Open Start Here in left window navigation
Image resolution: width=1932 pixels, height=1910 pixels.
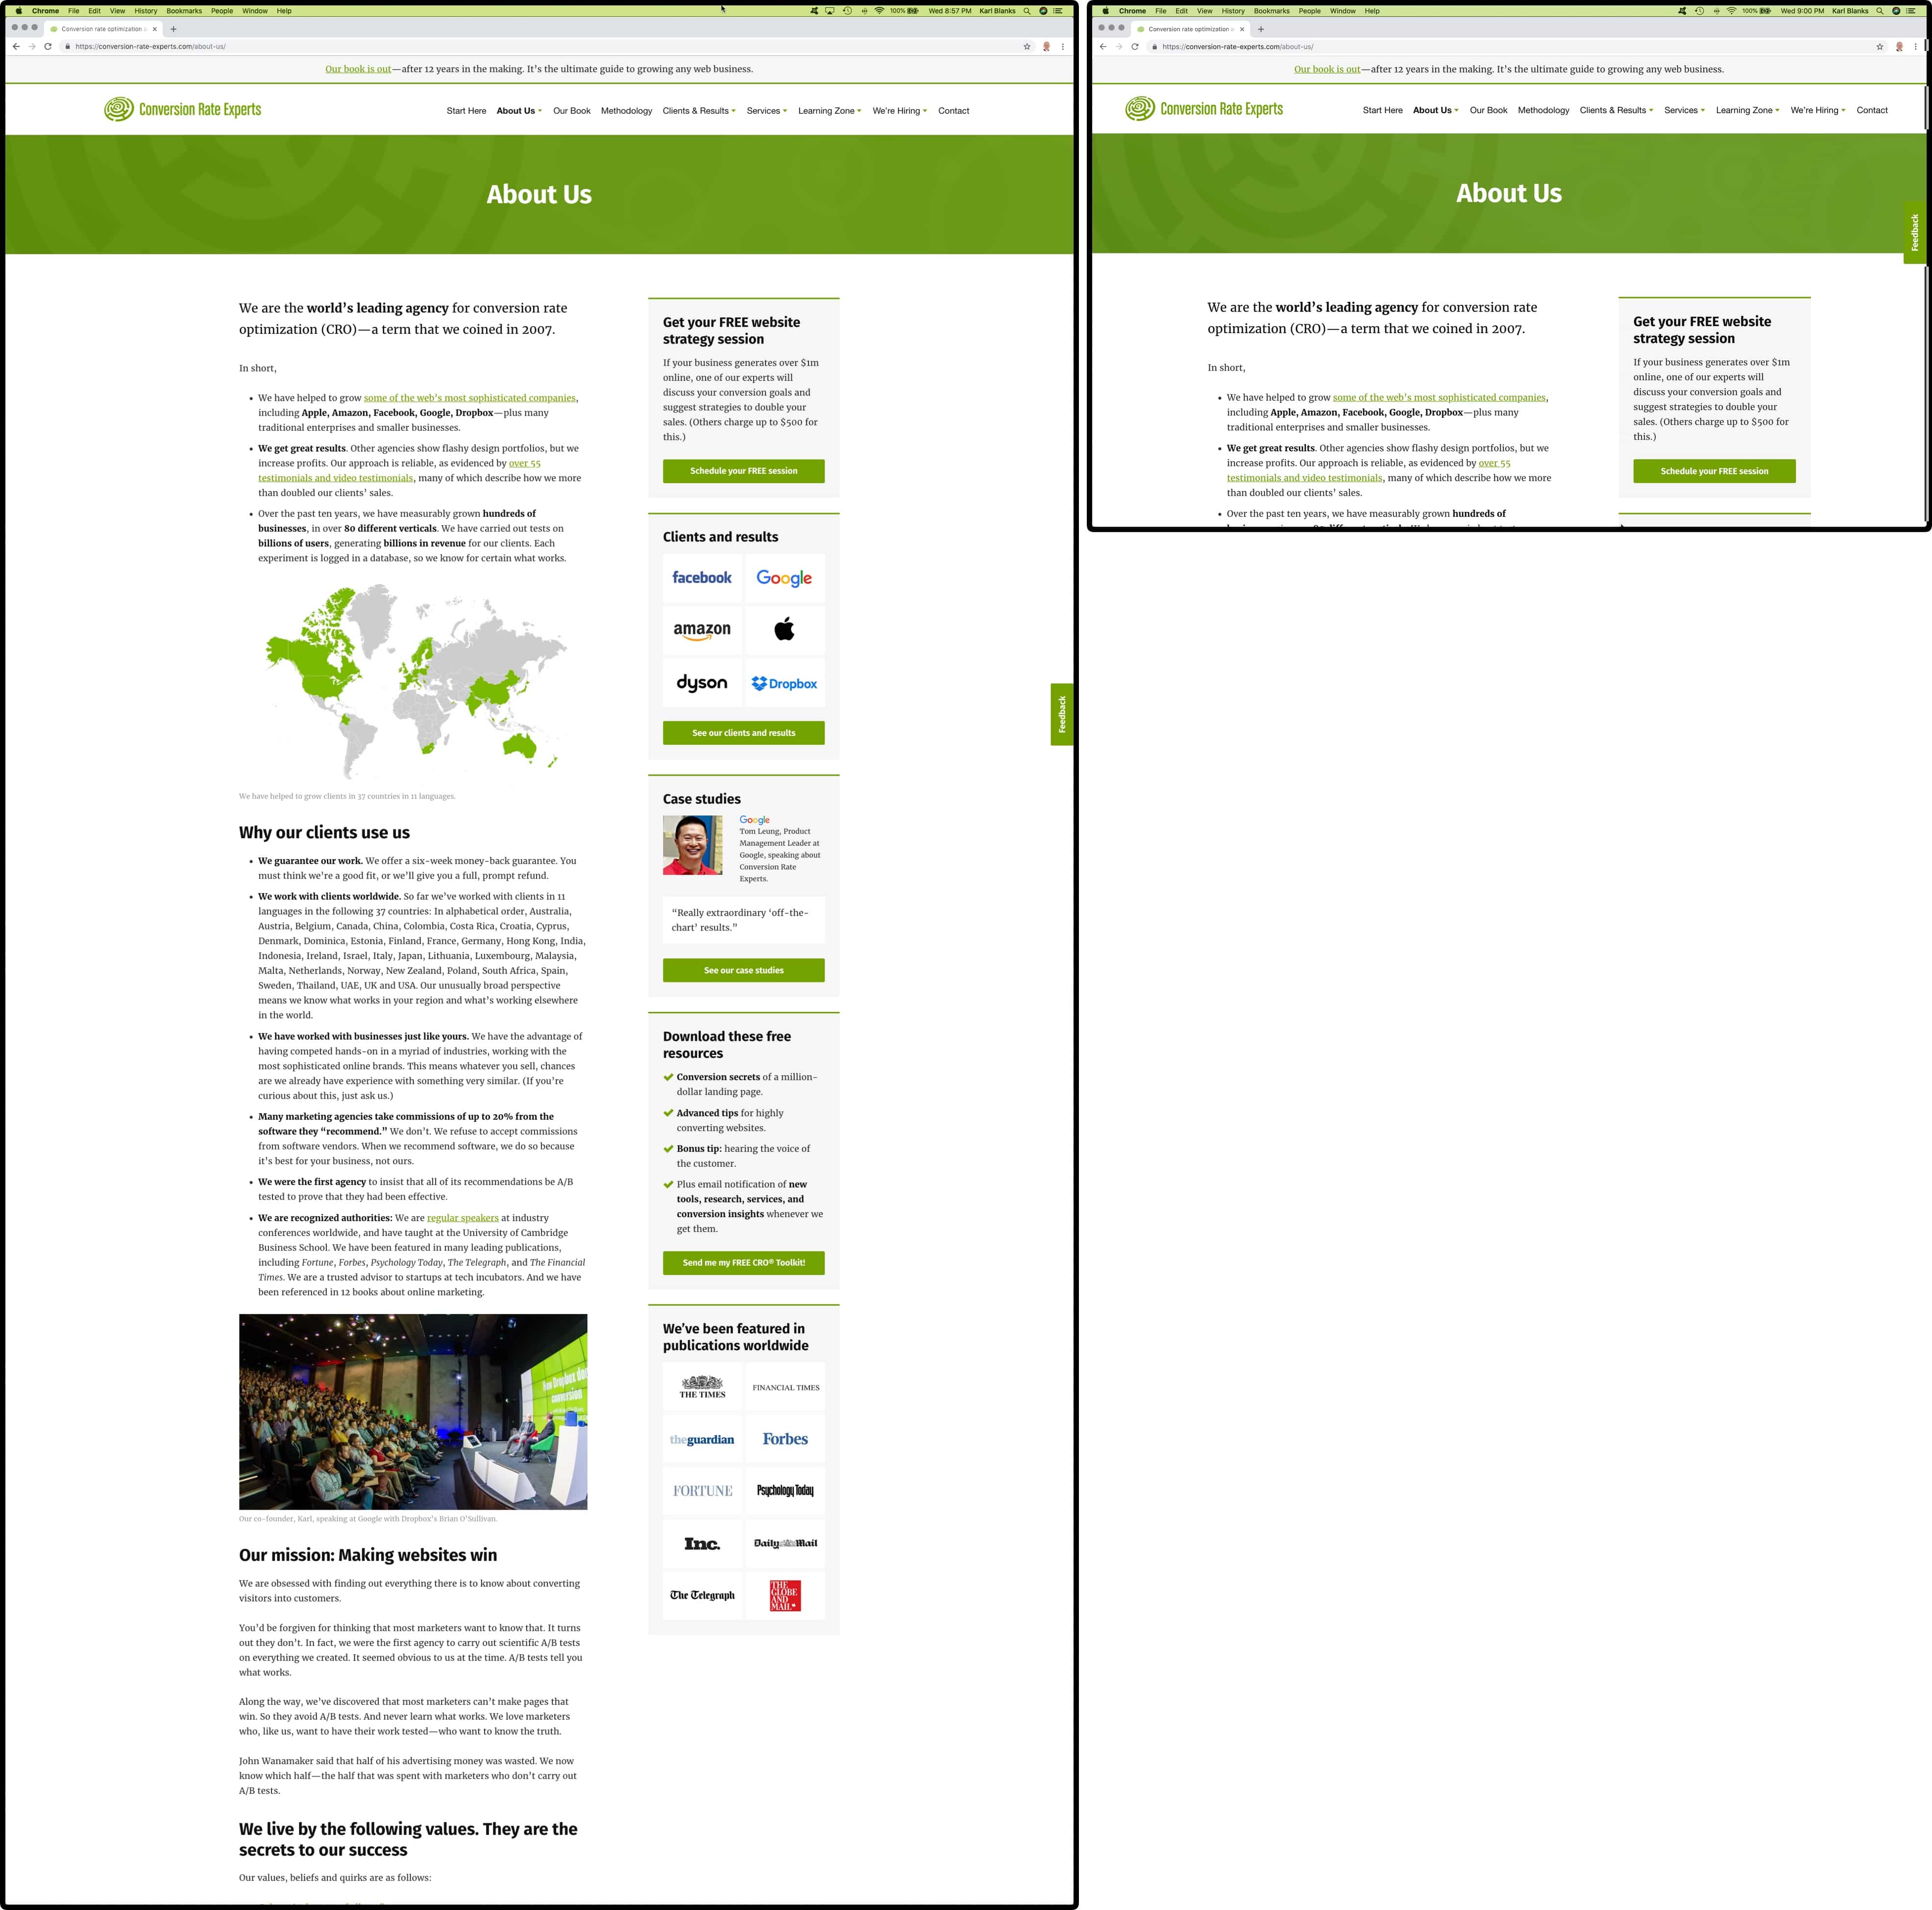point(466,111)
